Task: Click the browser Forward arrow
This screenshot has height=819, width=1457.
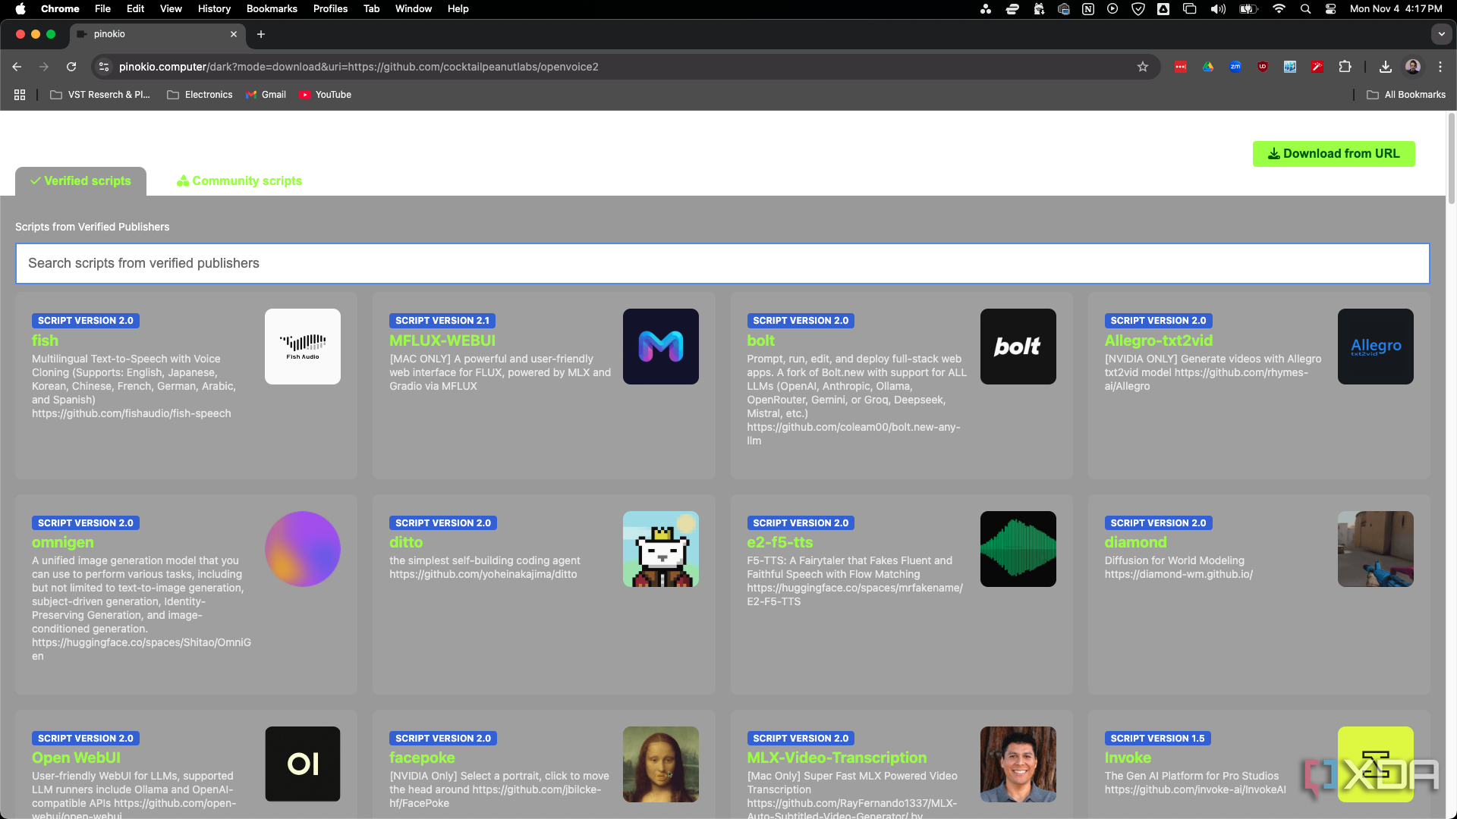Action: click(x=44, y=67)
